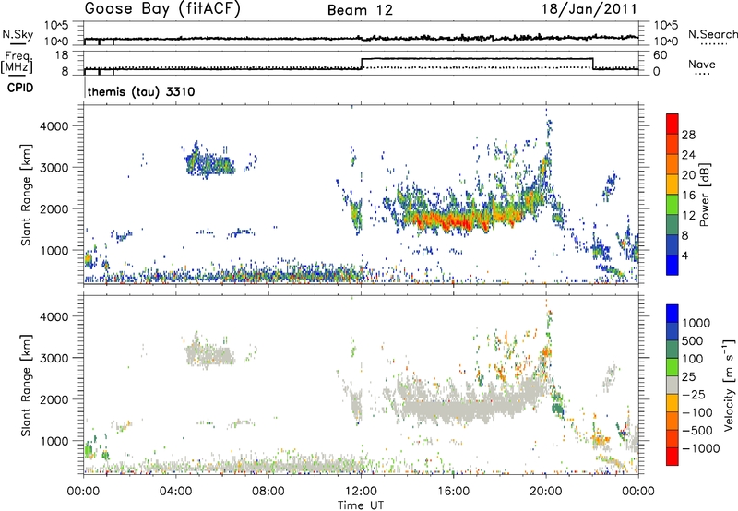Click the '12:00' time axis tick label
This screenshot has width=738, height=511.
click(361, 492)
